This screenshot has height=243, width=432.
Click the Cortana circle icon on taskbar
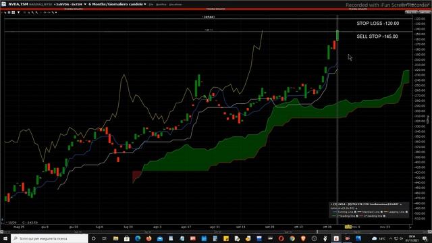pos(93,238)
